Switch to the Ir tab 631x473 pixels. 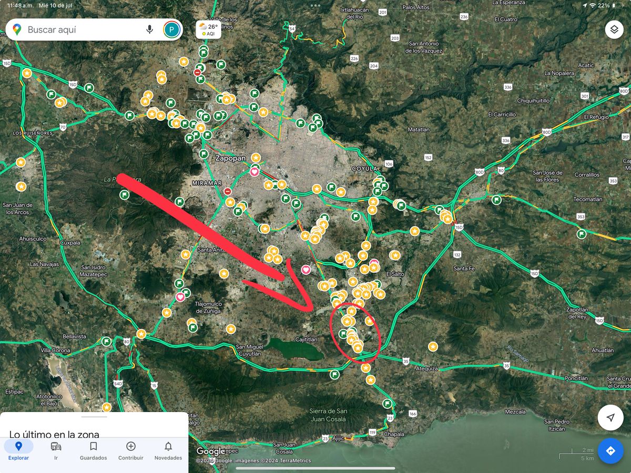[56, 450]
